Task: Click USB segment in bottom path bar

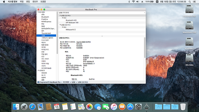Action: (x=73, y=82)
